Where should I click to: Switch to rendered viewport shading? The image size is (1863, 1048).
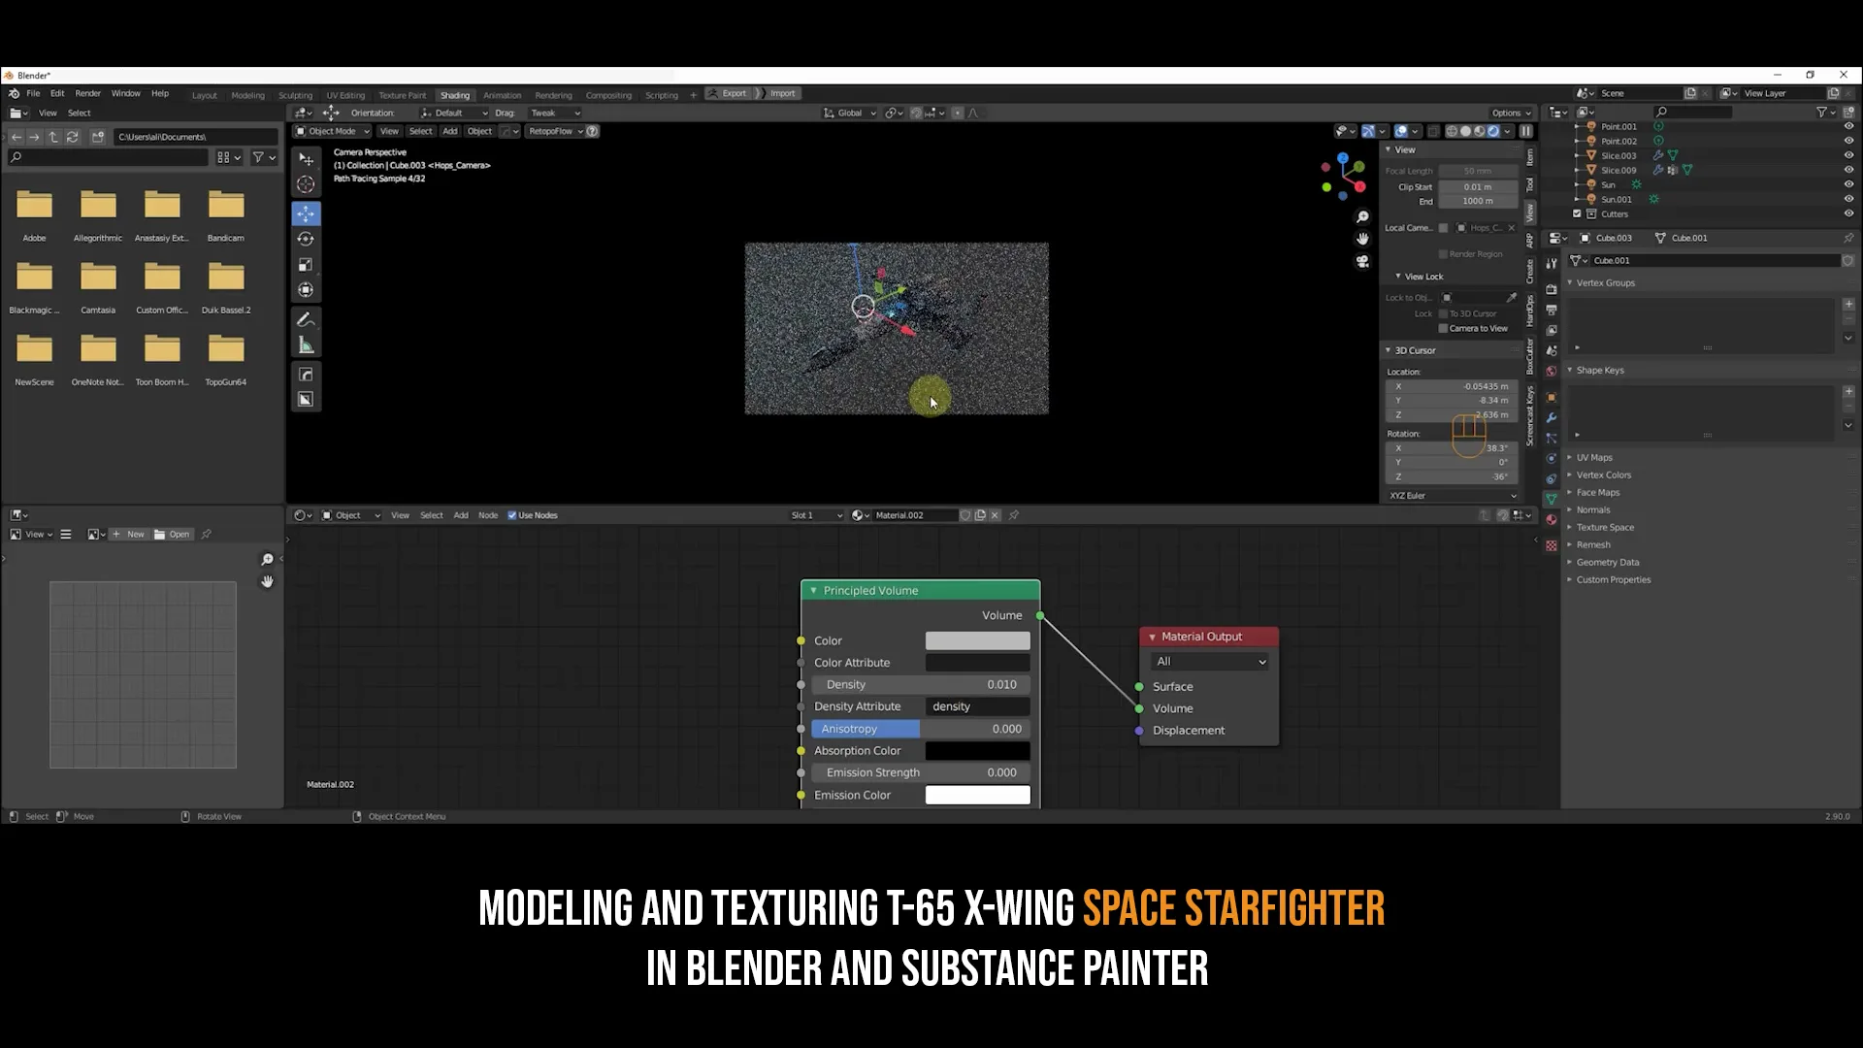1493,131
